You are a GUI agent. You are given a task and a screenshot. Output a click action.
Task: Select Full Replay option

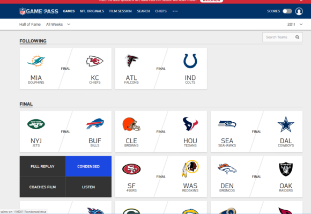click(x=42, y=166)
